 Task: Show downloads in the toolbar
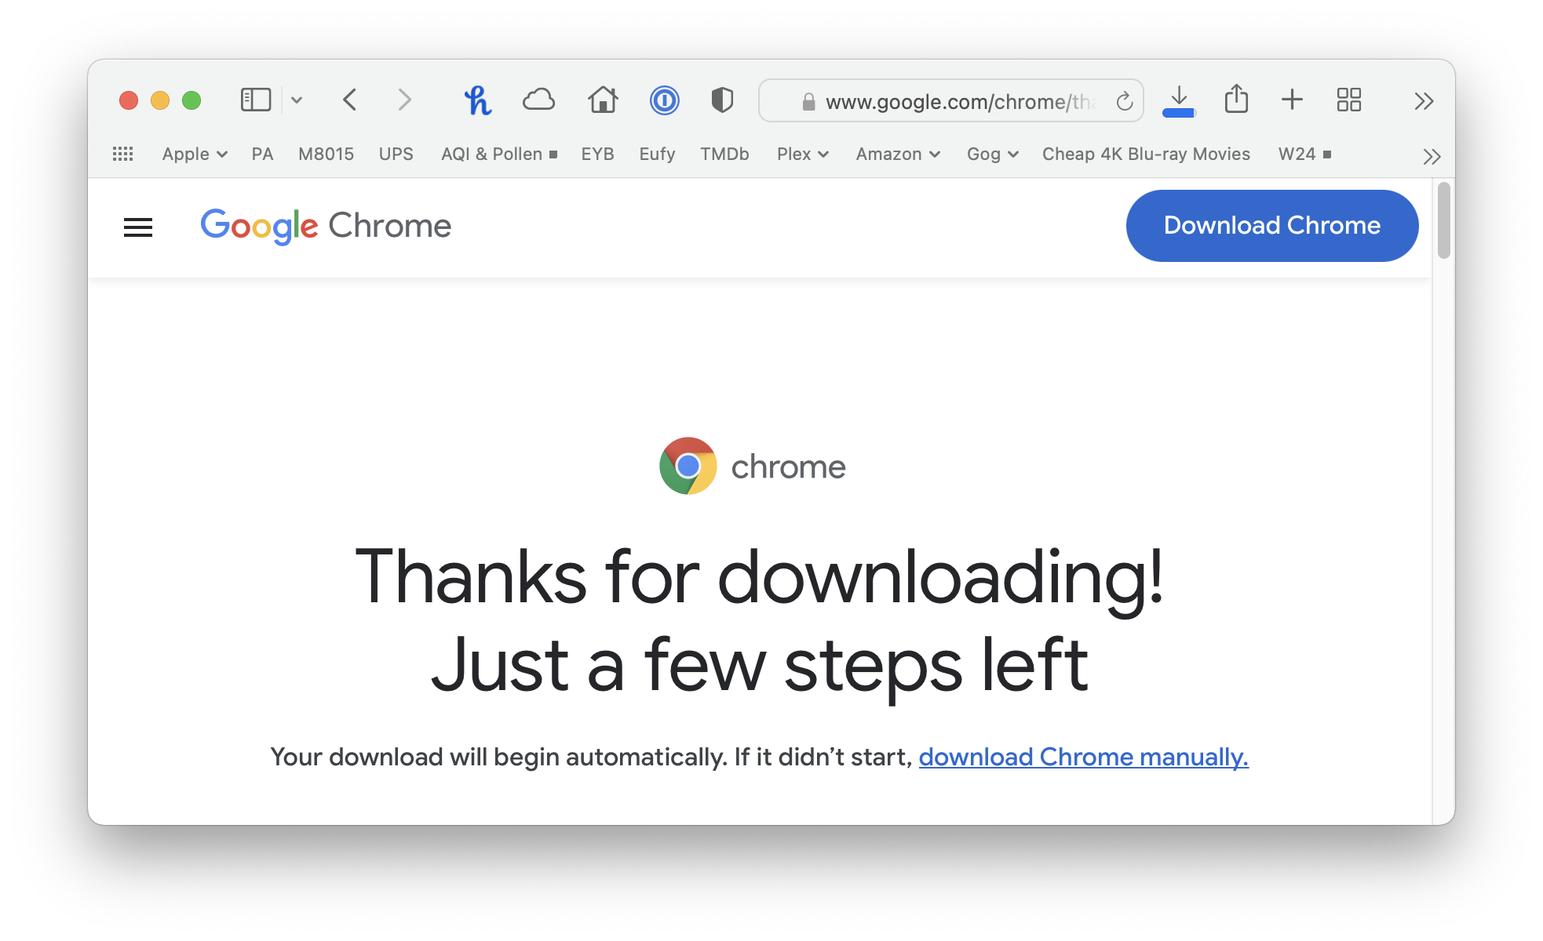[x=1178, y=100]
